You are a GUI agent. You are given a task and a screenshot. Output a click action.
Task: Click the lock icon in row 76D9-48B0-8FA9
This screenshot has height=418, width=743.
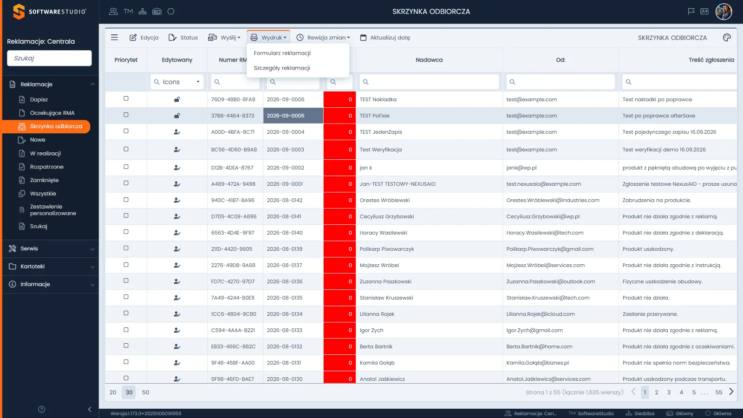[177, 99]
